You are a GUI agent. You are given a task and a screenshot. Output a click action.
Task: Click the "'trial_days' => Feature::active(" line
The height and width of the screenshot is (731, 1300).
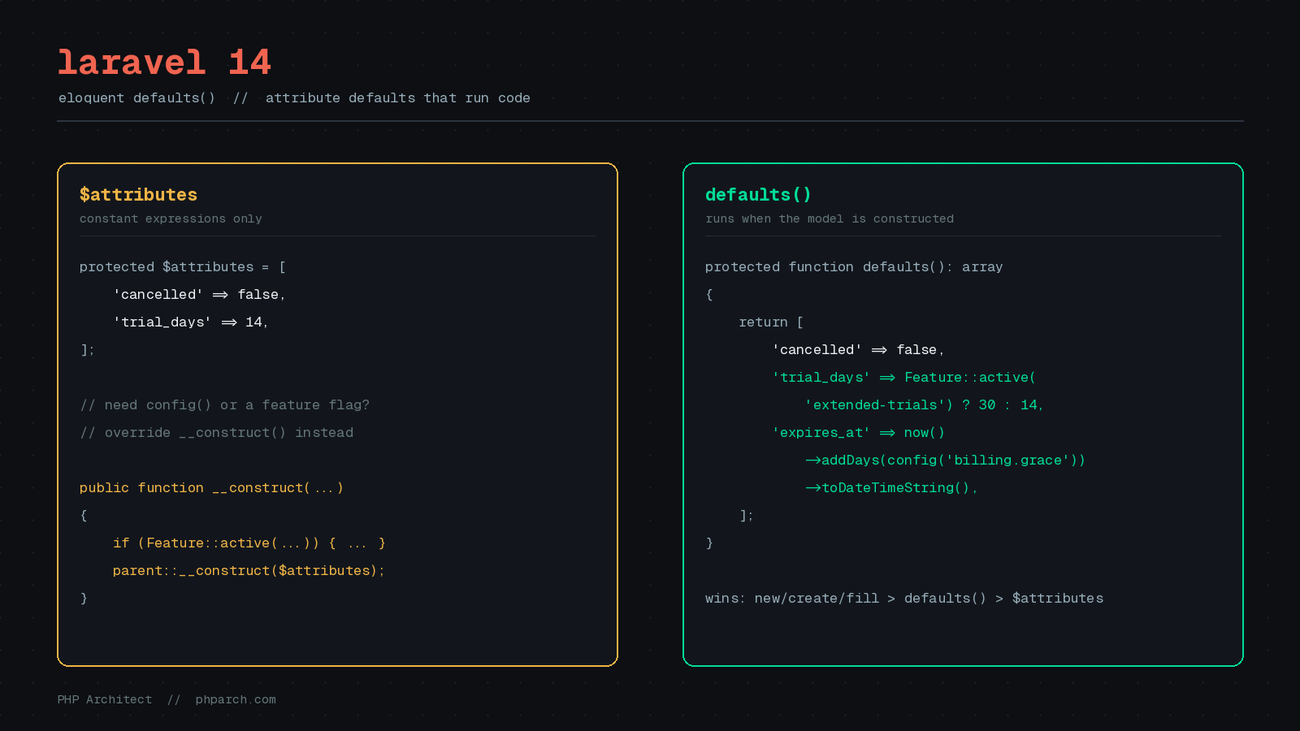click(x=903, y=378)
